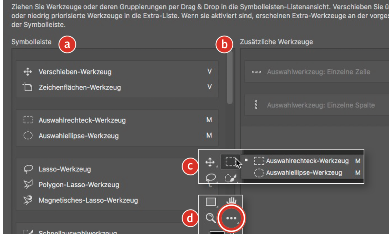The width and height of the screenshot is (389, 234).
Task: Click the Auswahlrechteck-Werkzeug label in Symbolleiste list
Action: pyautogui.click(x=82, y=120)
